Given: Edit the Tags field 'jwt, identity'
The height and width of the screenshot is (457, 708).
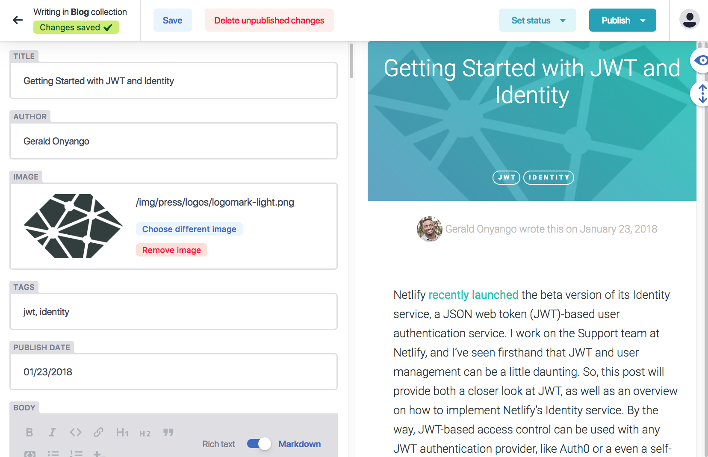Looking at the screenshot, I should (x=174, y=312).
